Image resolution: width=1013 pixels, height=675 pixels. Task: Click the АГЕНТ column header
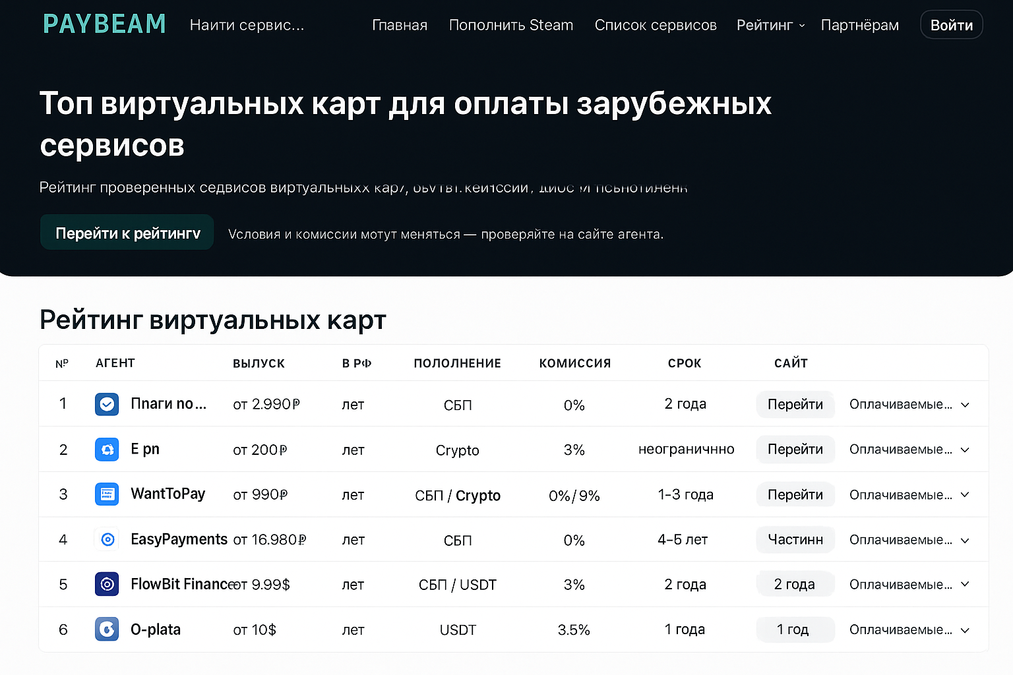[x=115, y=363]
